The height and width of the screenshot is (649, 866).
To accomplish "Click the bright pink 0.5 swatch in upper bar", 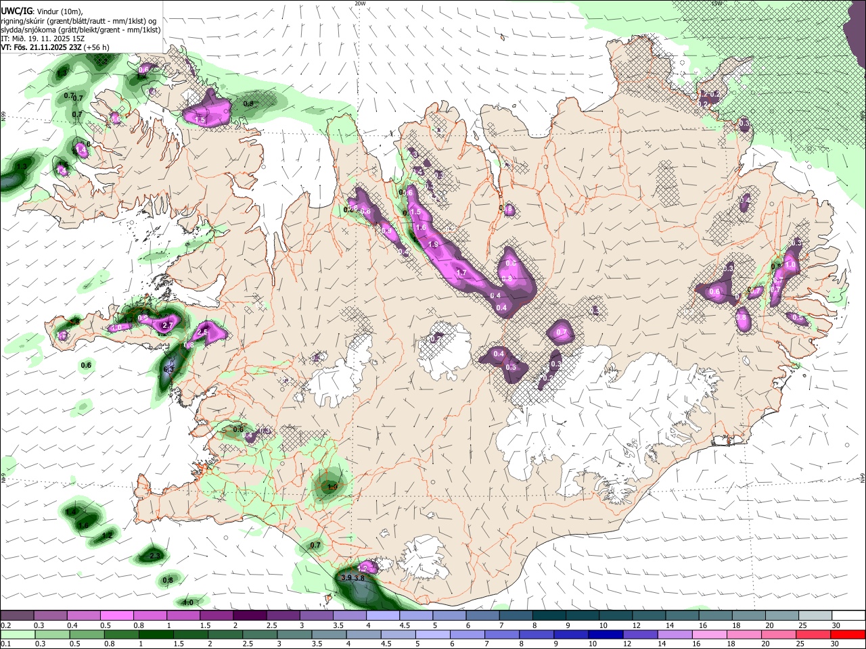I will (116, 616).
